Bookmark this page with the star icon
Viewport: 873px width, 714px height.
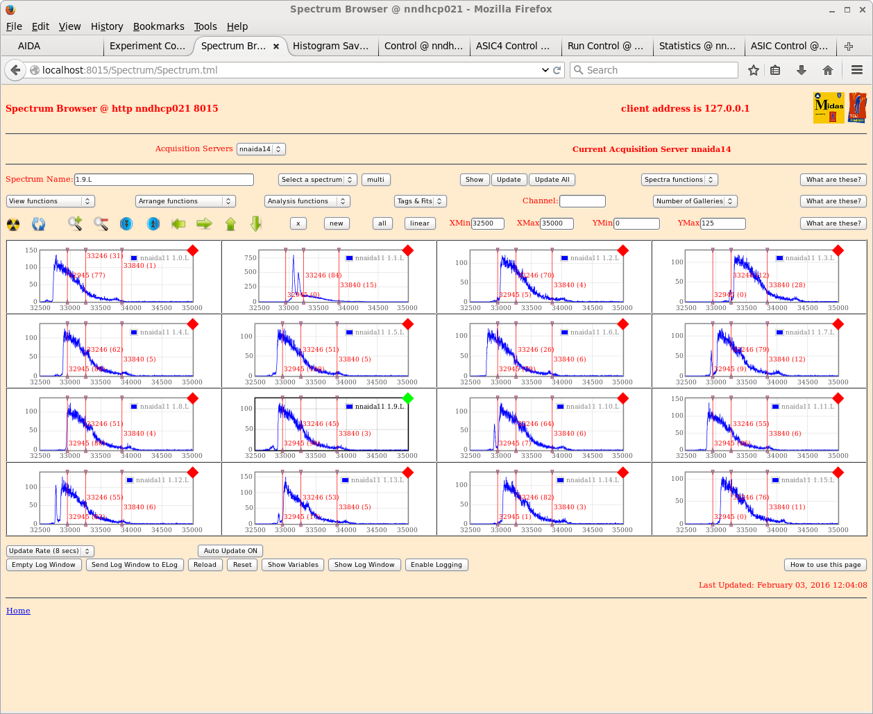point(754,70)
